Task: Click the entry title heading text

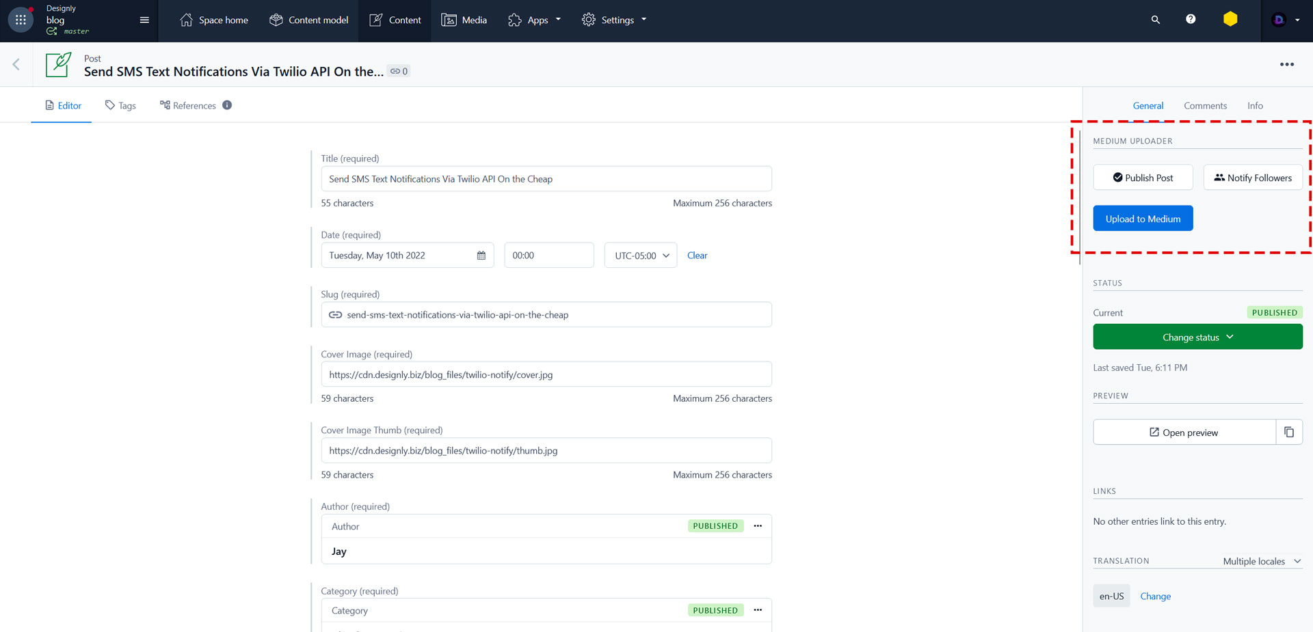Action: pyautogui.click(x=233, y=72)
